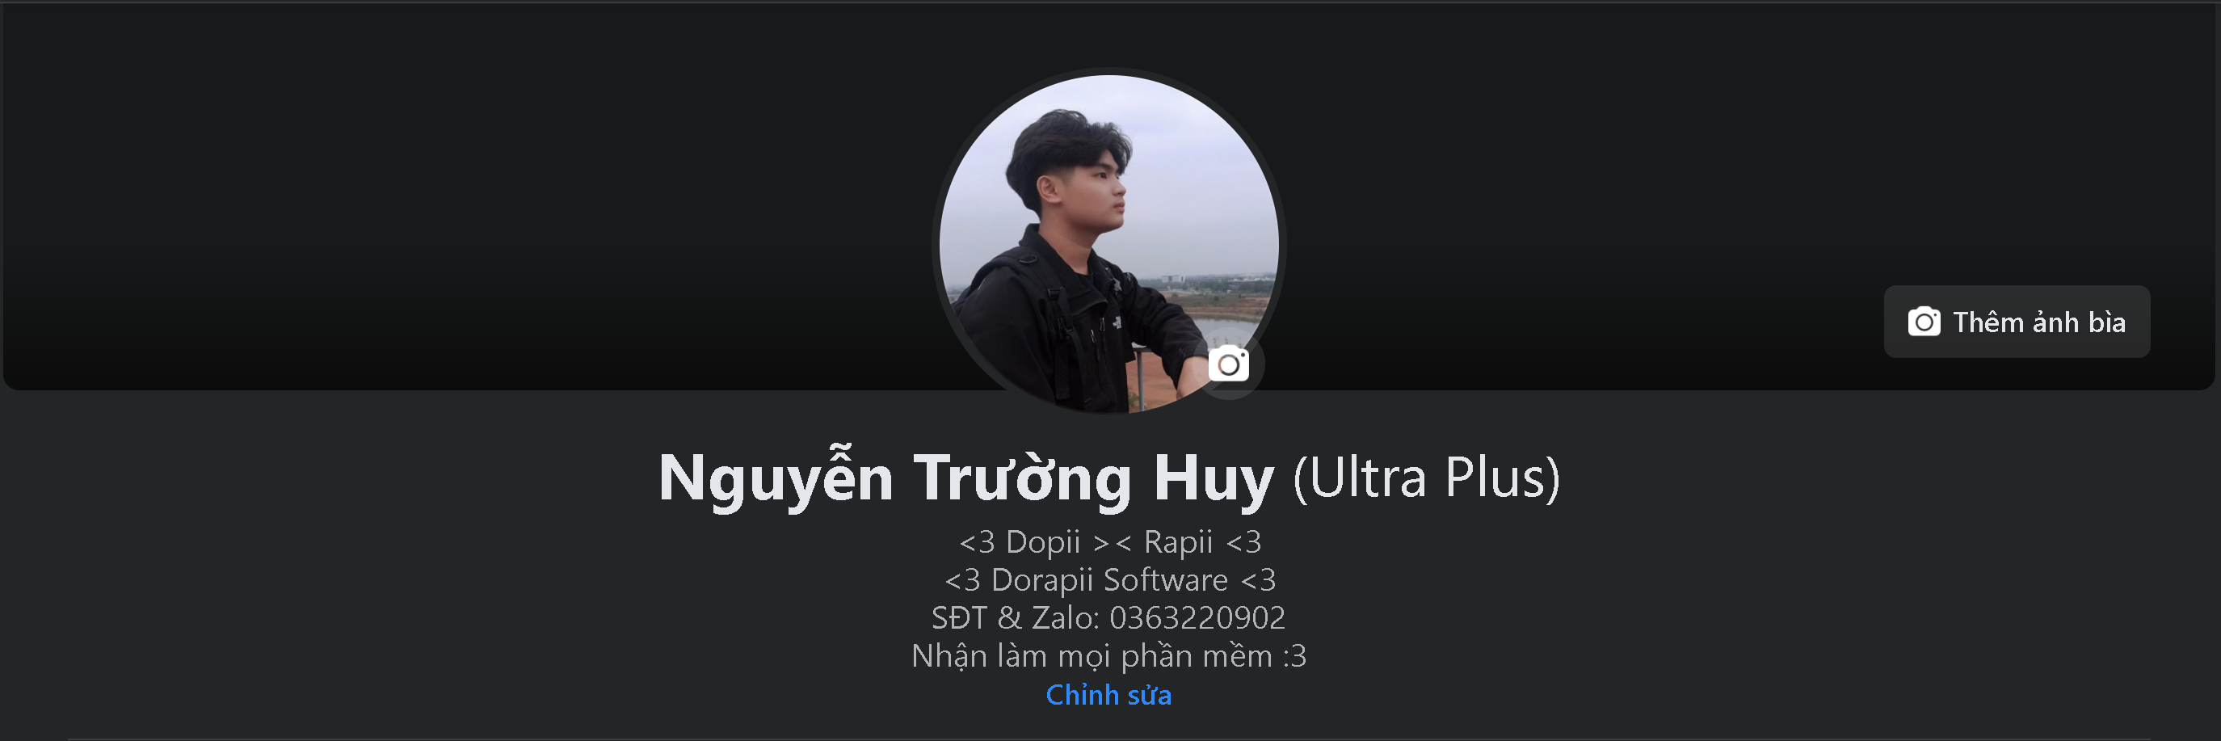The height and width of the screenshot is (741, 2221).
Task: Click the word Zalo in the bio
Action: [1066, 617]
